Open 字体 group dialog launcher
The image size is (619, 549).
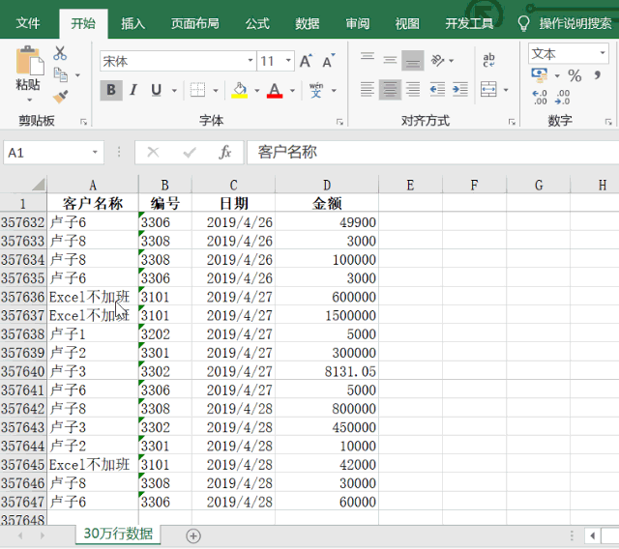pos(339,122)
